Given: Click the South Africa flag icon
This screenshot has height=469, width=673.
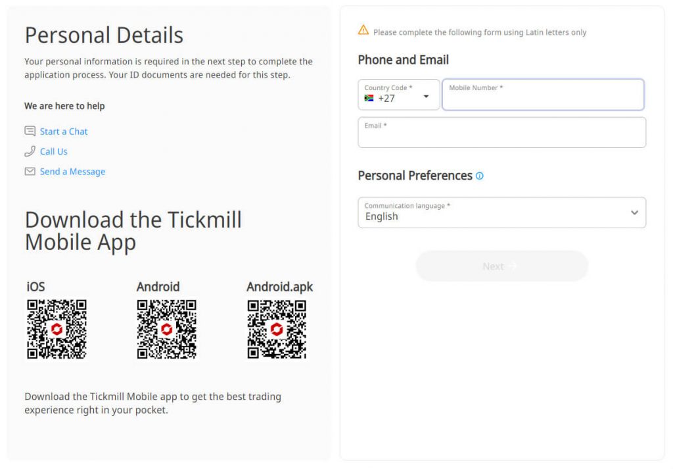Looking at the screenshot, I should (369, 98).
